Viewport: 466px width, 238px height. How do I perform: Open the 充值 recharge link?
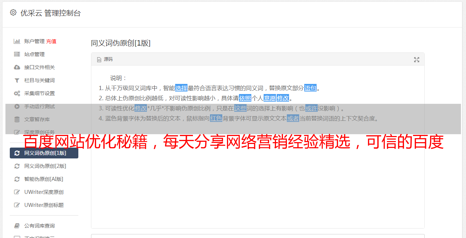pyautogui.click(x=51, y=41)
